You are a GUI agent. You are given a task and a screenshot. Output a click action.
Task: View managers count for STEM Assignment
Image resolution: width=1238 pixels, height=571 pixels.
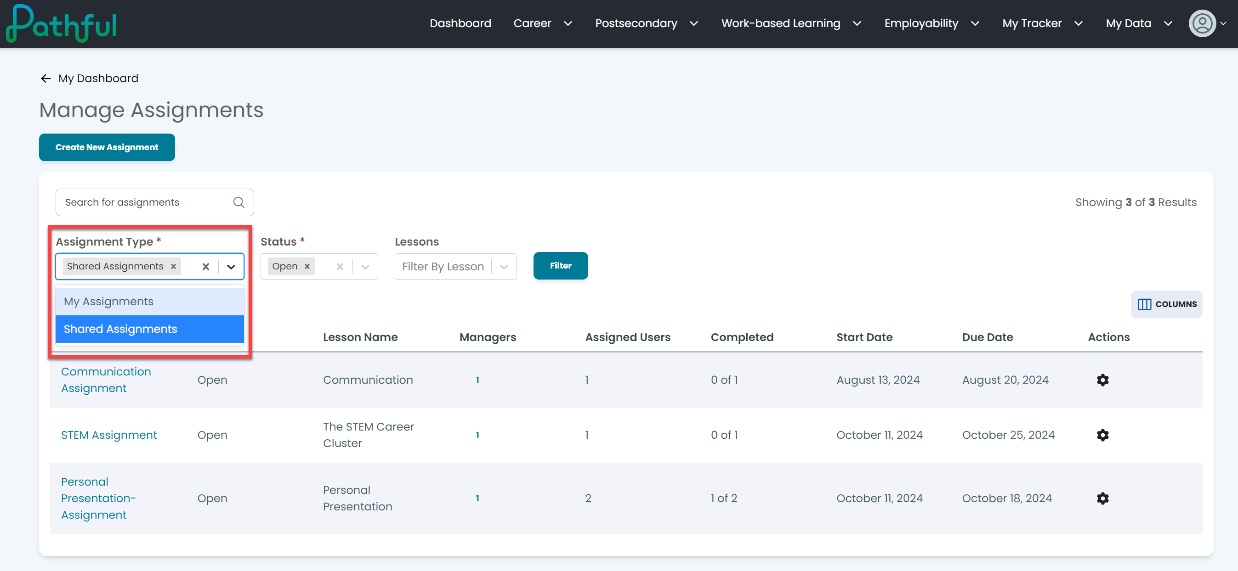(x=477, y=435)
